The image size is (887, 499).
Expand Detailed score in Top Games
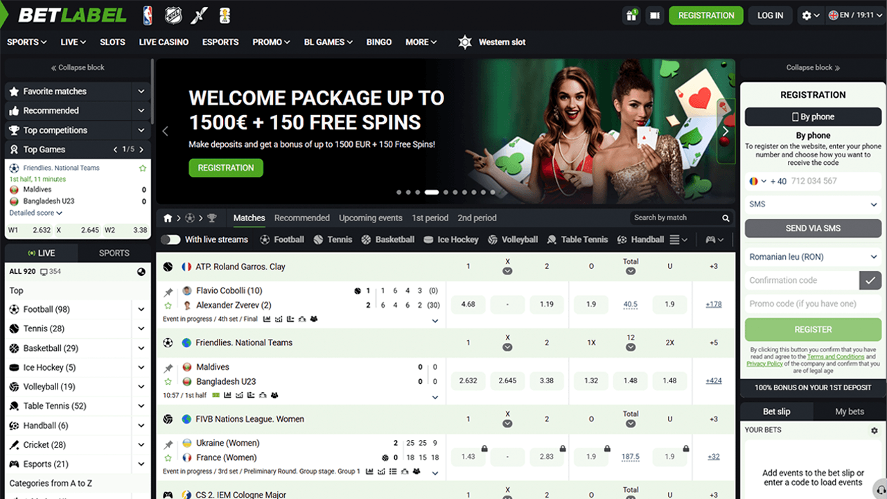(35, 213)
